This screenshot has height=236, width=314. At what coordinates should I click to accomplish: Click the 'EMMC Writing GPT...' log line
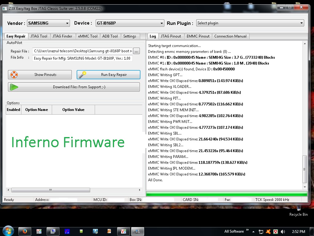[165, 75]
